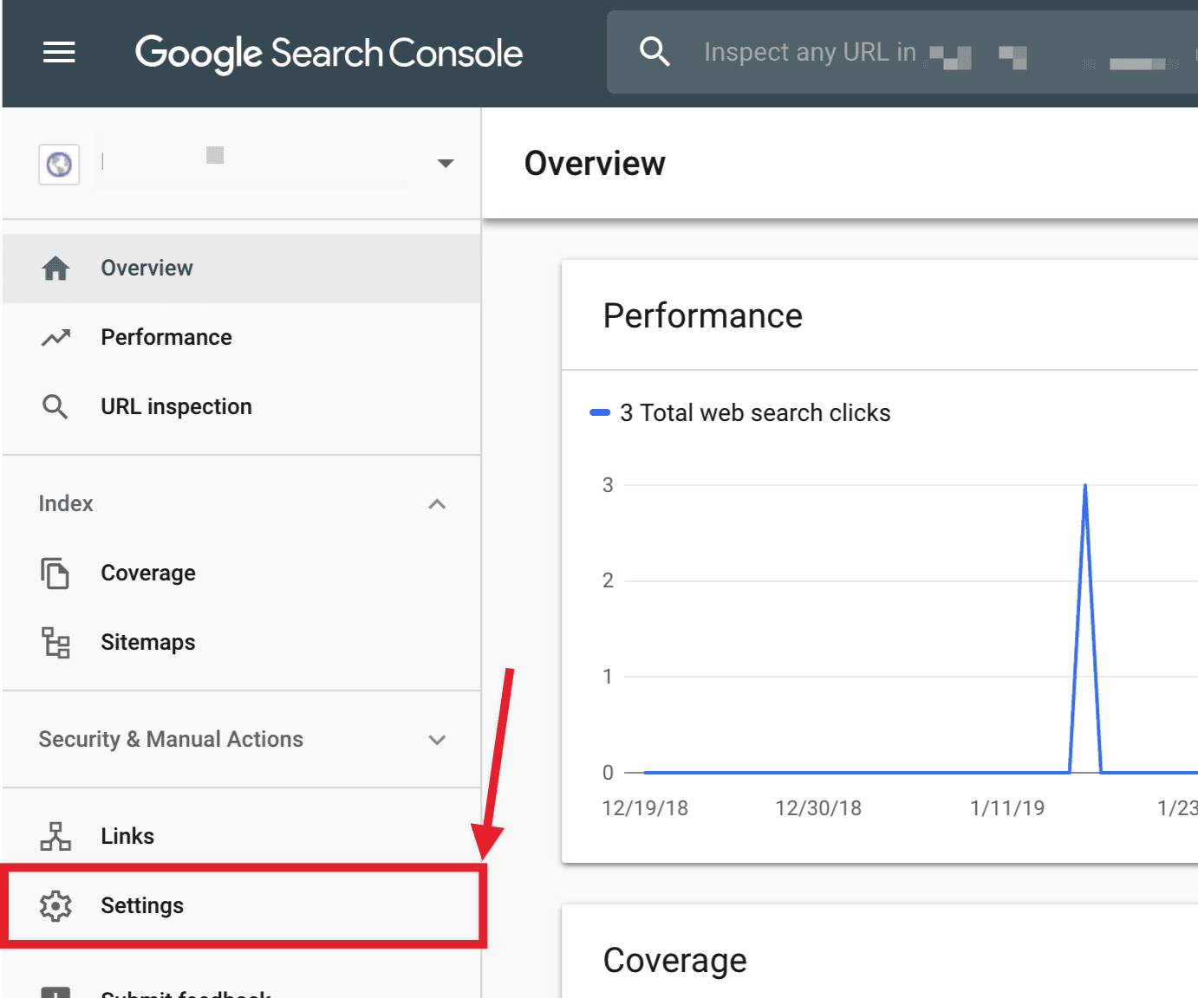Click the Links network icon
This screenshot has height=998, width=1198.
55,836
